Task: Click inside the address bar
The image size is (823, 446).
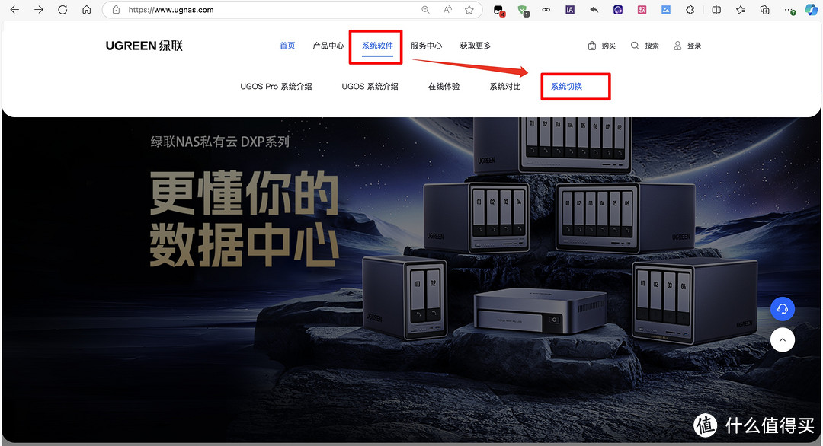Action: pos(229,10)
